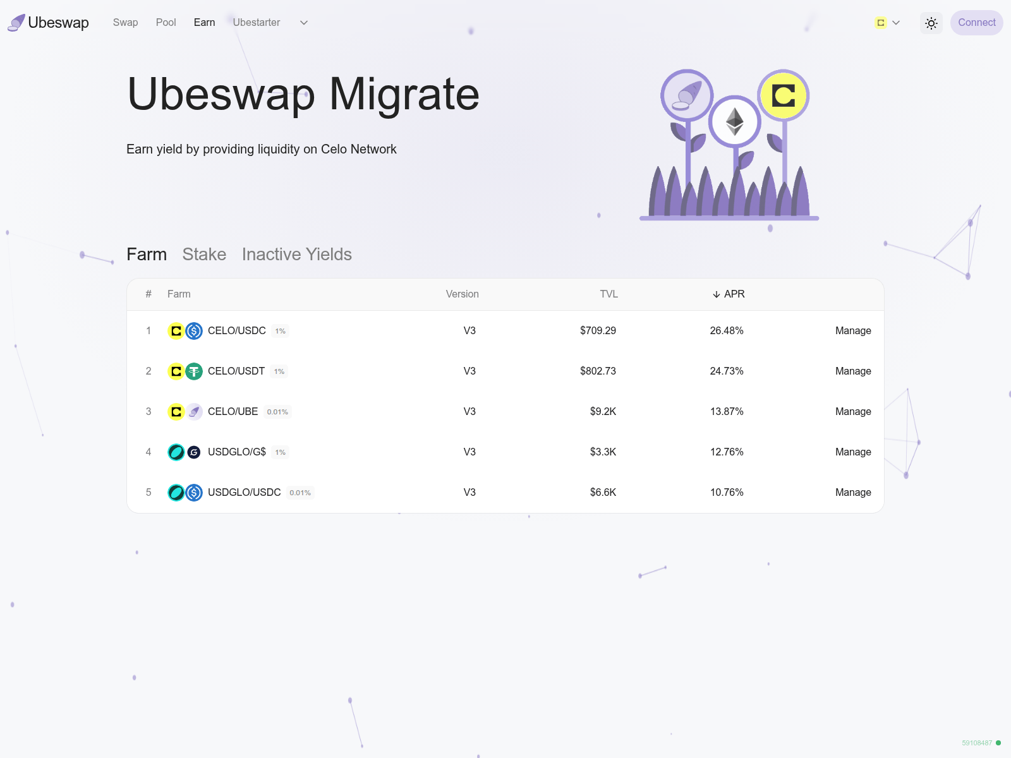The height and width of the screenshot is (758, 1011).
Task: Toggle the light/dark theme sun icon
Action: (931, 23)
